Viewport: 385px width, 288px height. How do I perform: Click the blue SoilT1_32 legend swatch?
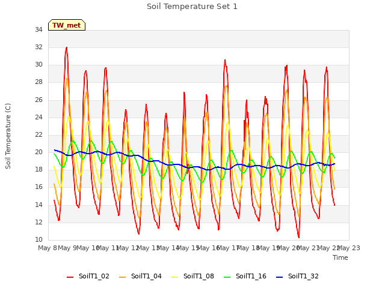pos(279,277)
